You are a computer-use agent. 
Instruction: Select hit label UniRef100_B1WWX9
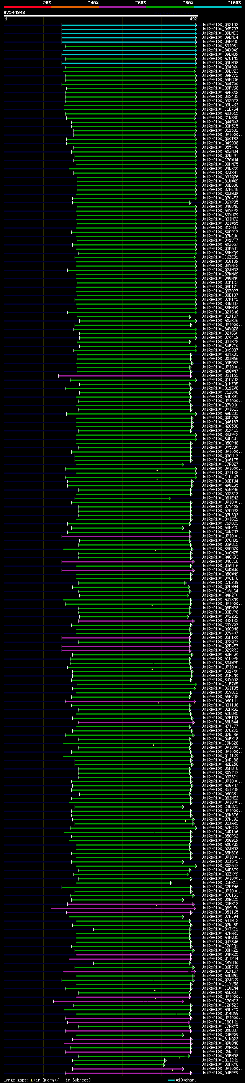pos(220,181)
